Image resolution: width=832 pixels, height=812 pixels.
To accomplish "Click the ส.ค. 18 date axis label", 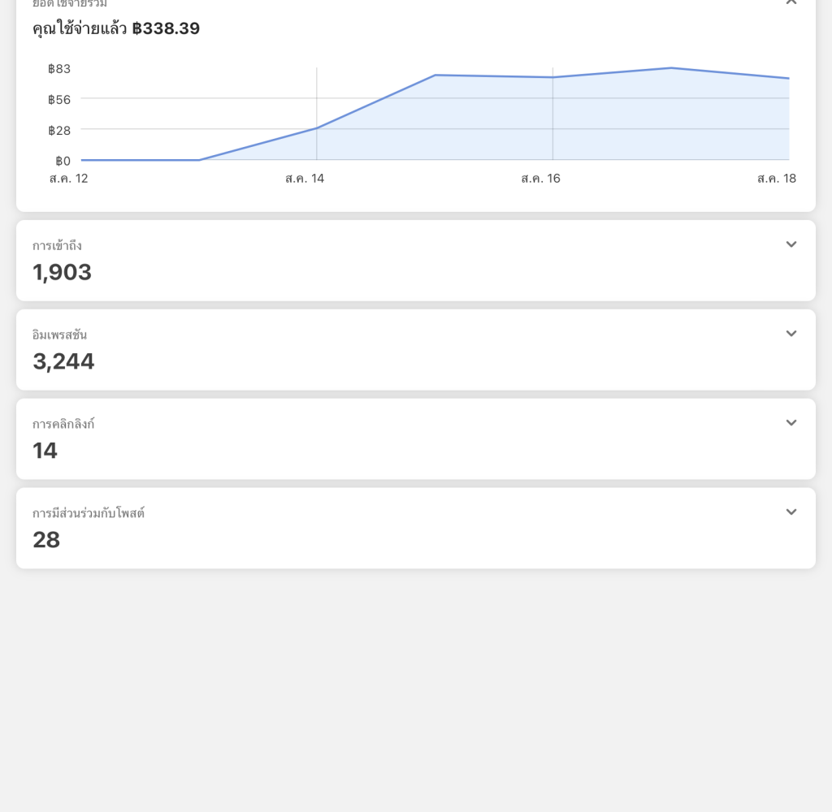I will (776, 179).
